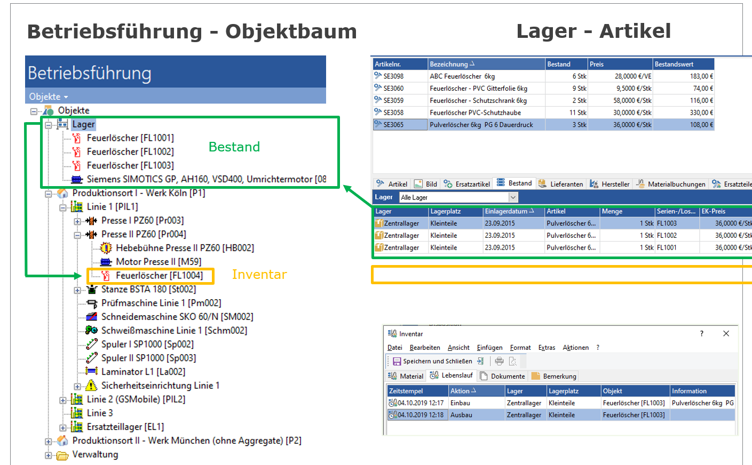
Task: Click the Stanze BSTA 180 icon
Action: 91,290
